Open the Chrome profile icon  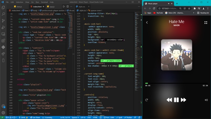point(203,8)
